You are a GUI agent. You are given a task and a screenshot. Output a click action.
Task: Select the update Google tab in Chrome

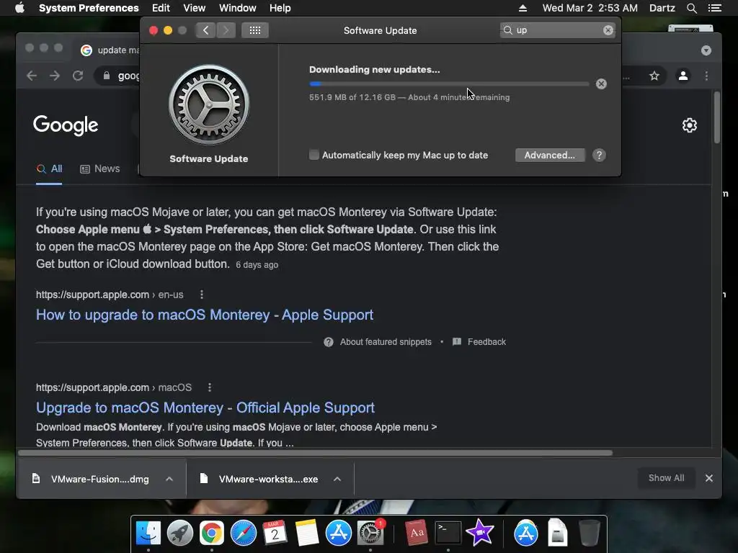coord(110,50)
